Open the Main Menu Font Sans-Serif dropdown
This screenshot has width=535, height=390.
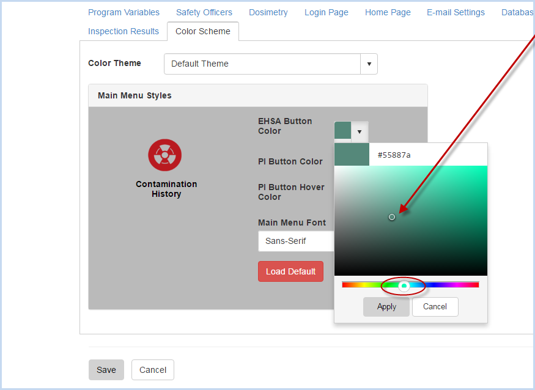click(x=296, y=241)
